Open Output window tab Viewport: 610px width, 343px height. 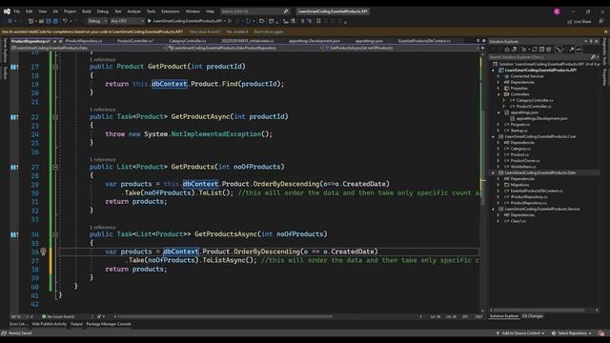(x=76, y=324)
